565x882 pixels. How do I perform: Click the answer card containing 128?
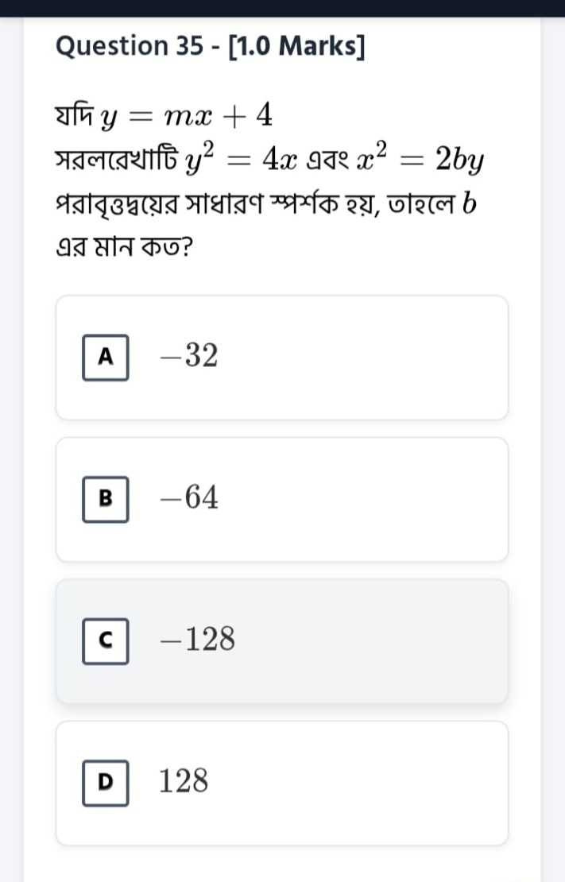click(281, 781)
